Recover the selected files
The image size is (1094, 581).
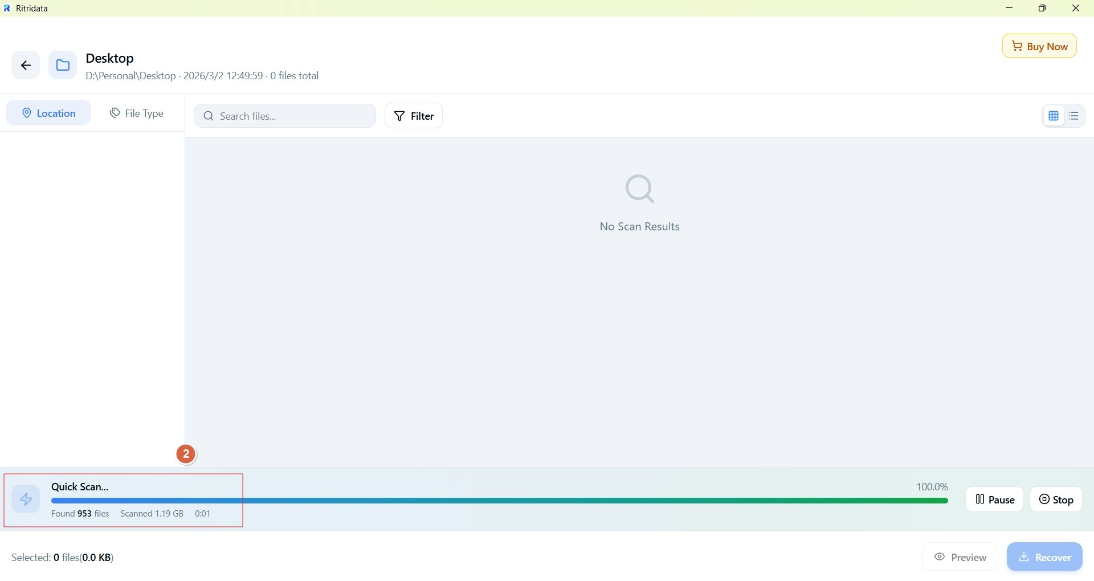pyautogui.click(x=1045, y=557)
